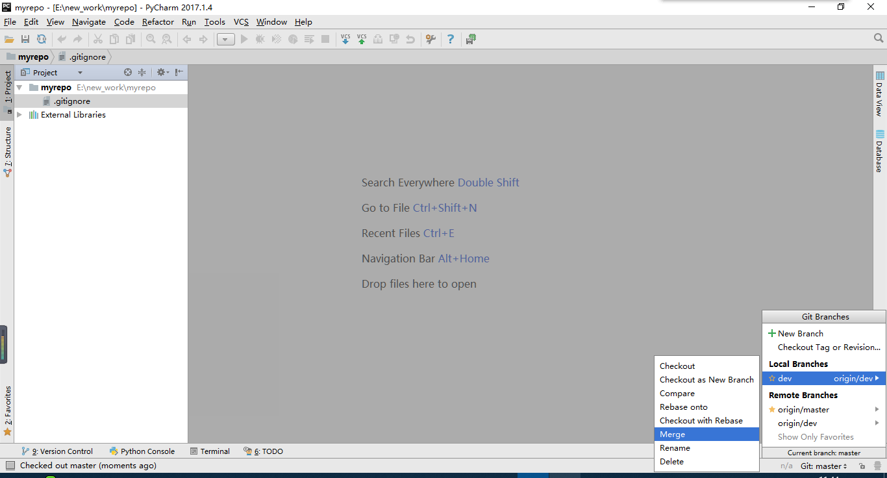Open the Project panel gear settings dropdown
This screenshot has width=887, height=478.
162,72
